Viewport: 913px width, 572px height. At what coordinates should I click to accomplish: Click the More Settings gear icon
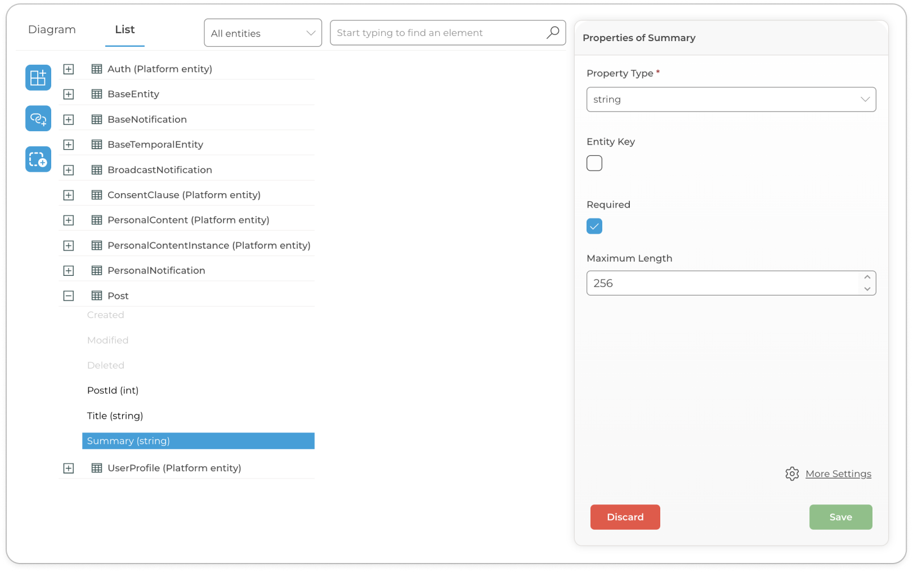792,474
